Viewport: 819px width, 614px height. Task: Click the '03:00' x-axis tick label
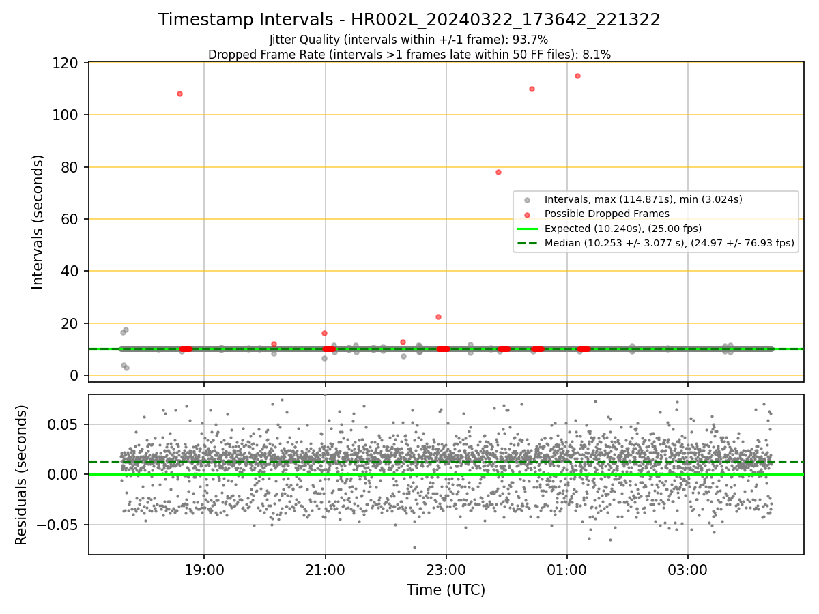[x=687, y=570]
